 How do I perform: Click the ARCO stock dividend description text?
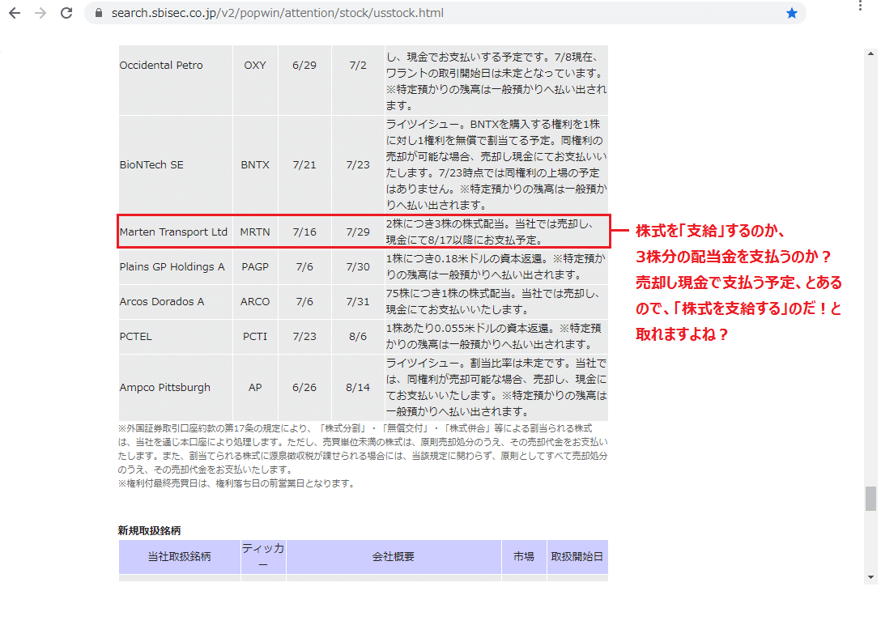point(493,301)
